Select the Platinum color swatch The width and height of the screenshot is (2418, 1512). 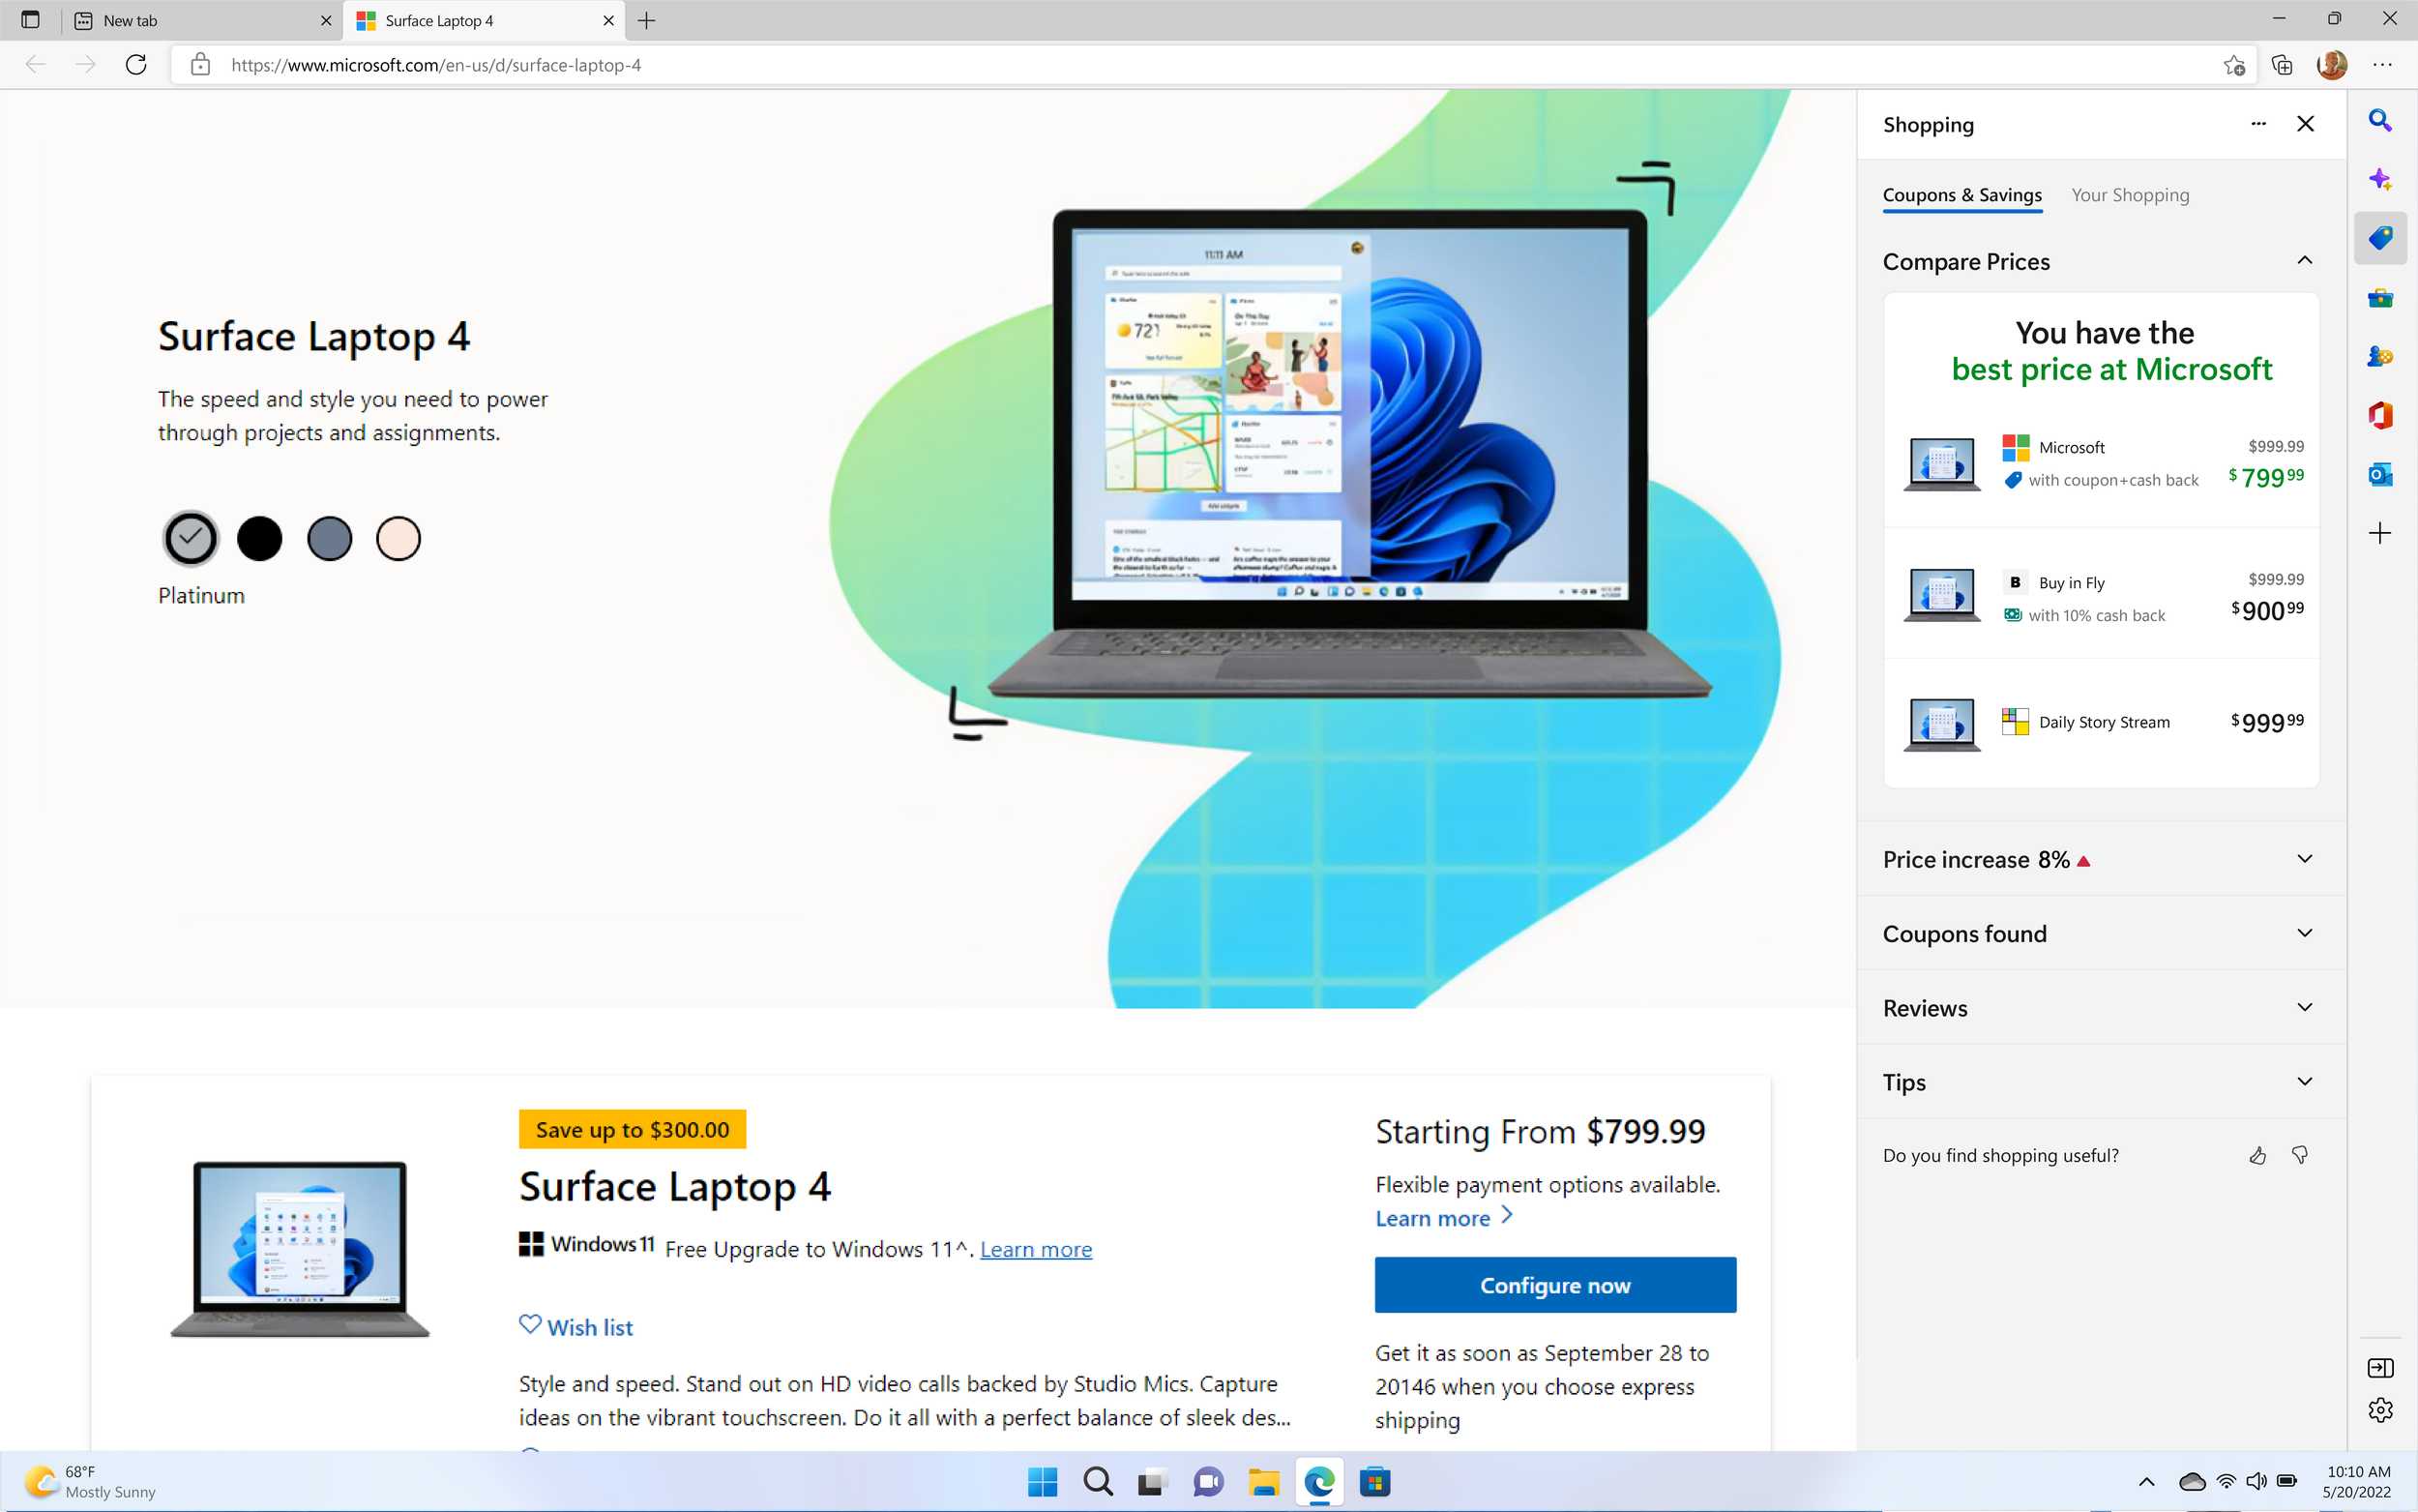click(x=190, y=539)
